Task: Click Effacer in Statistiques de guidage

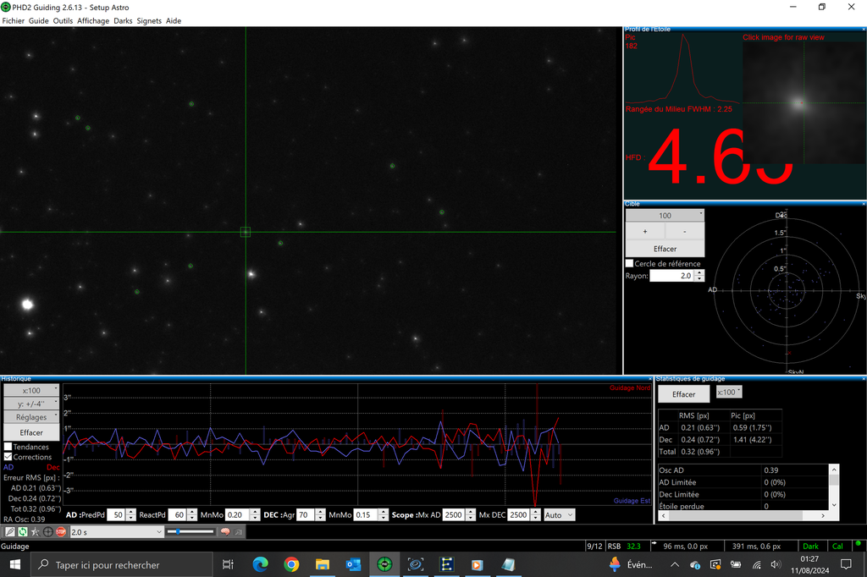Action: click(x=684, y=394)
